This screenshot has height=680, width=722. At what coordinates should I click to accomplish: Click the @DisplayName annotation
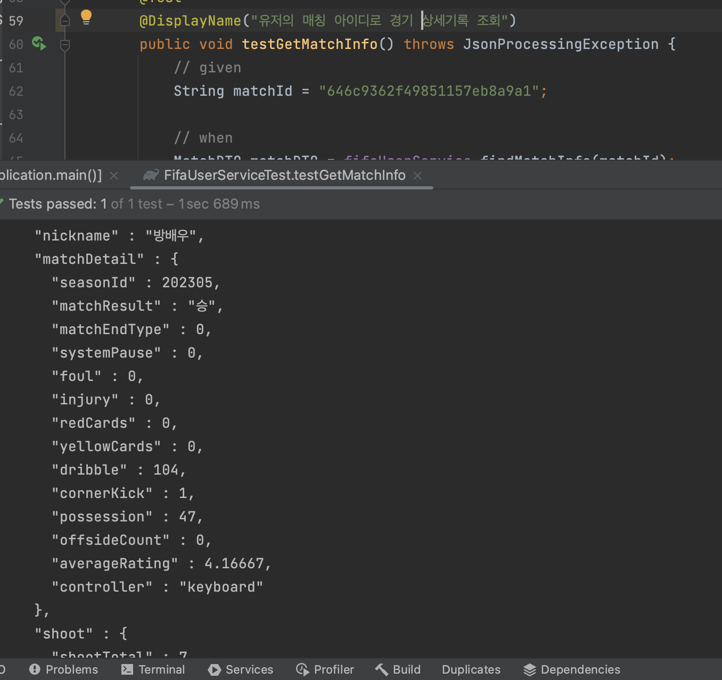tap(190, 21)
